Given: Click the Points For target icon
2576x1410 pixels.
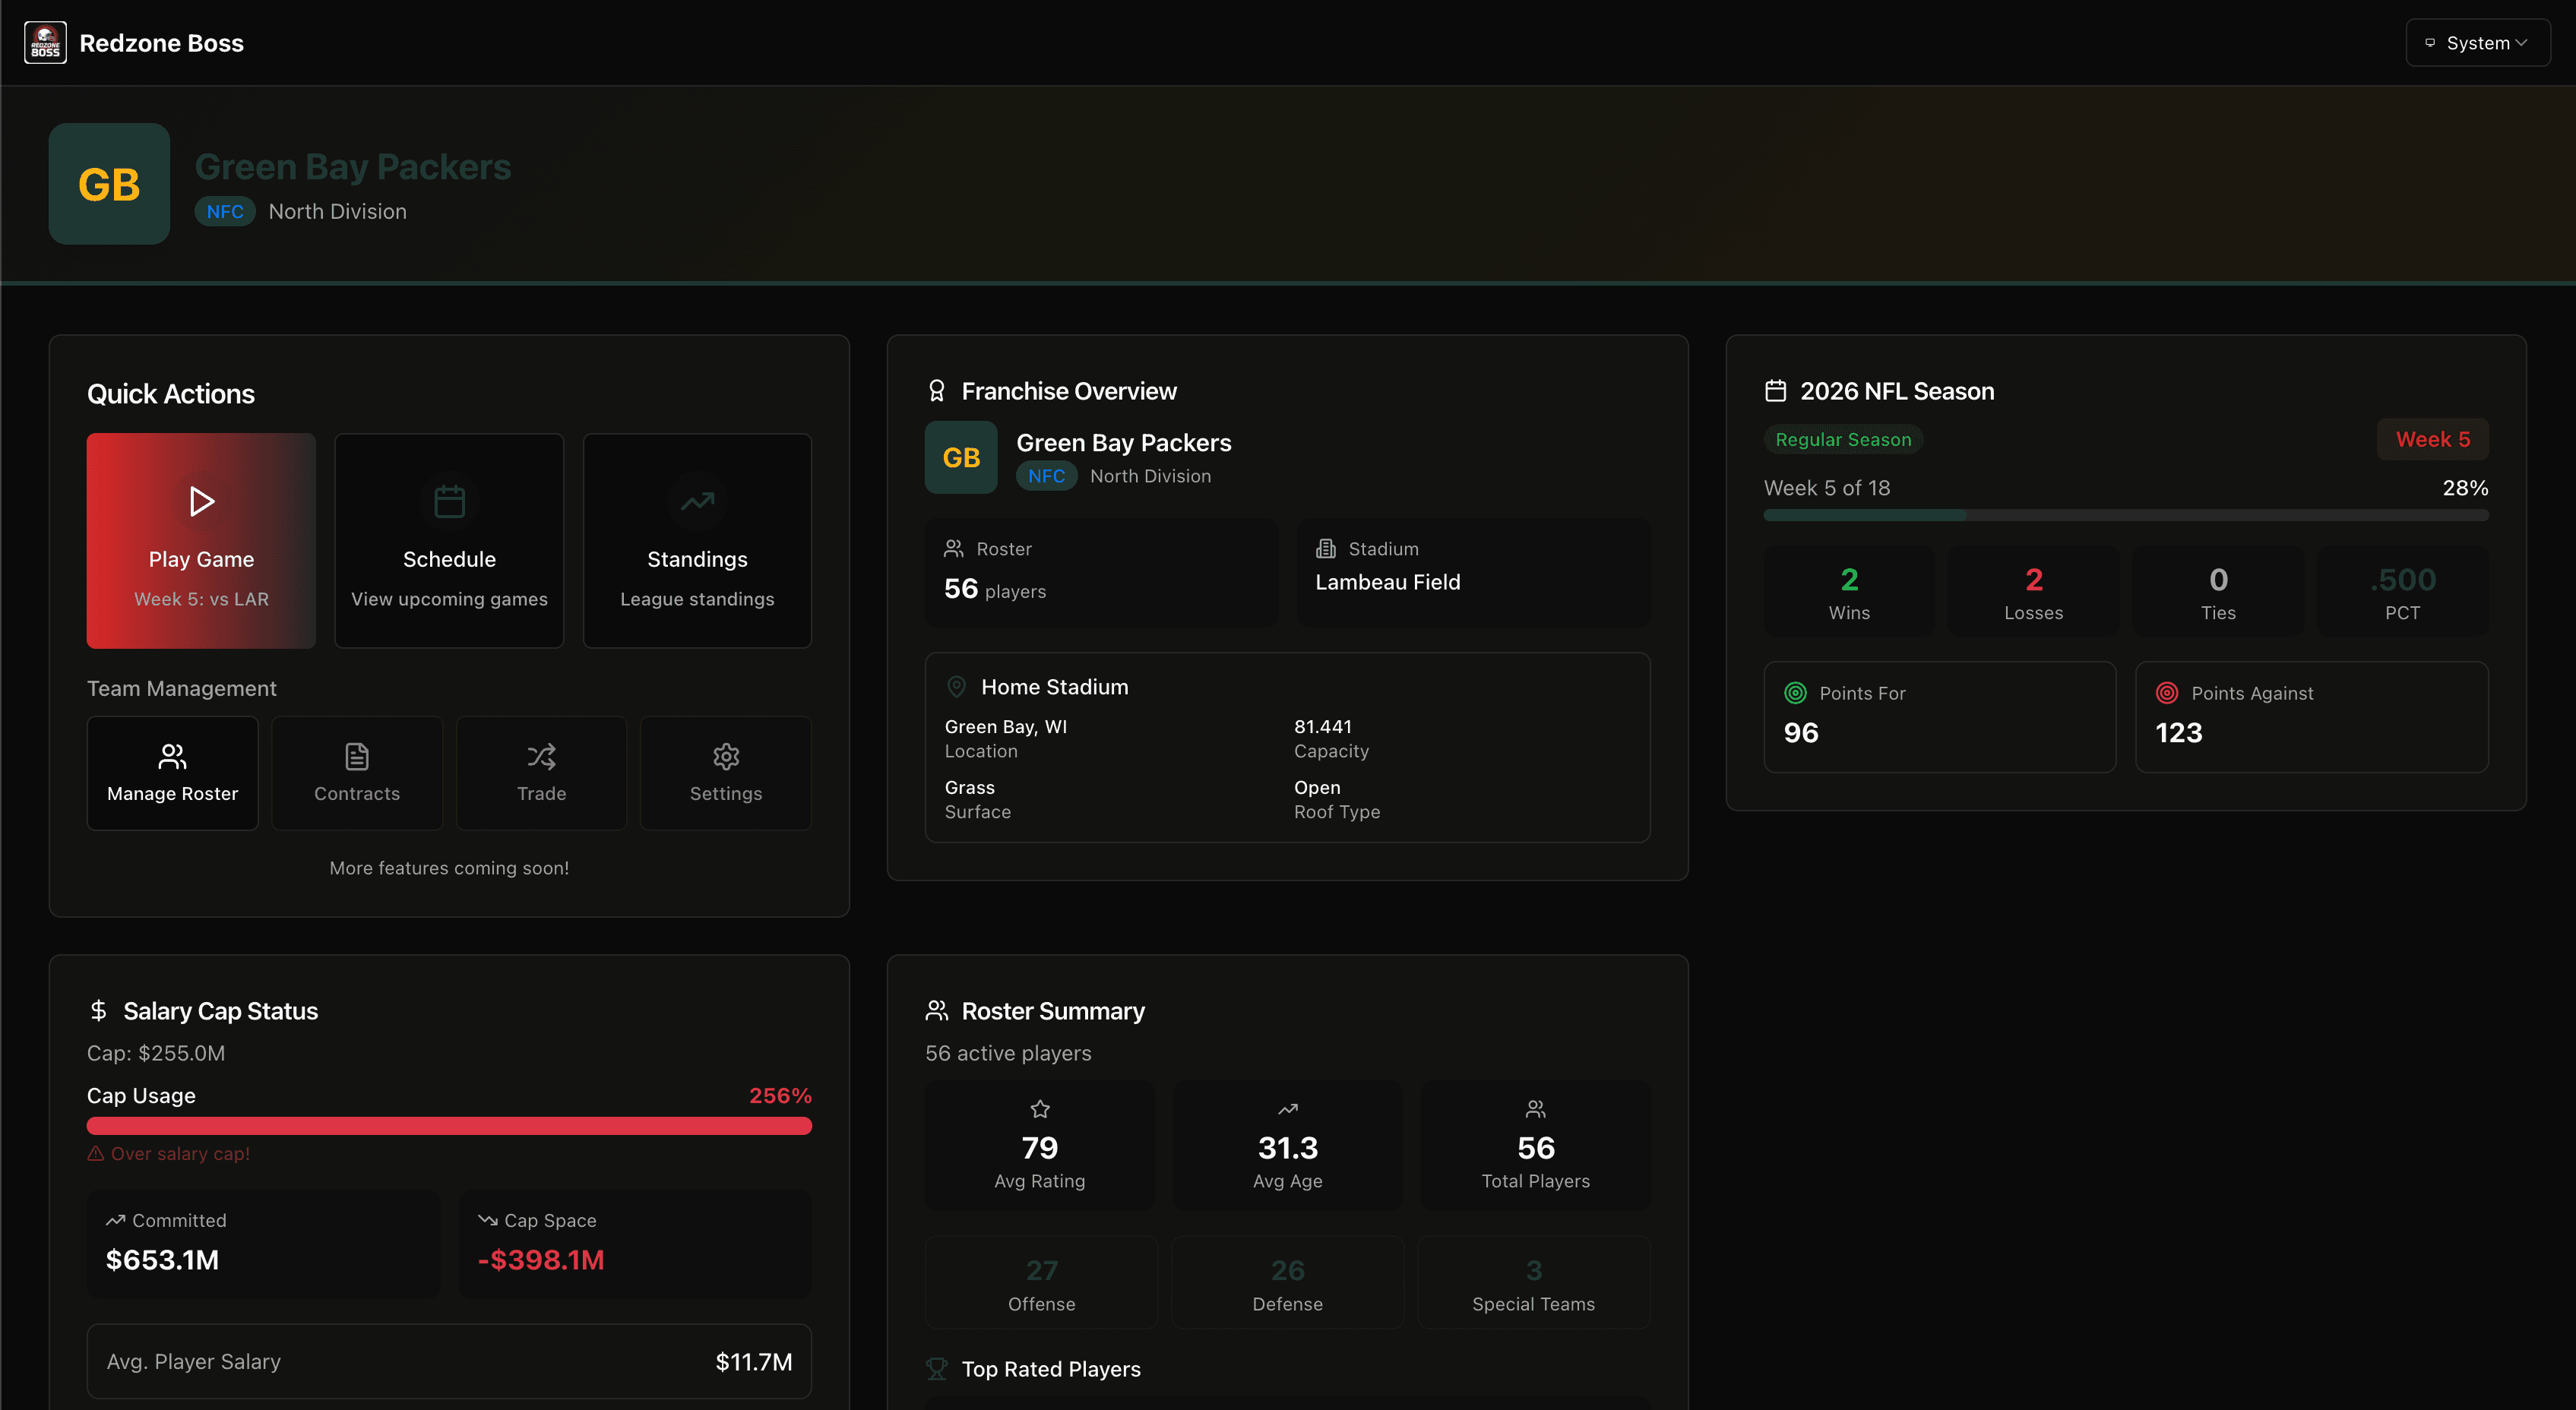Looking at the screenshot, I should pos(1796,693).
